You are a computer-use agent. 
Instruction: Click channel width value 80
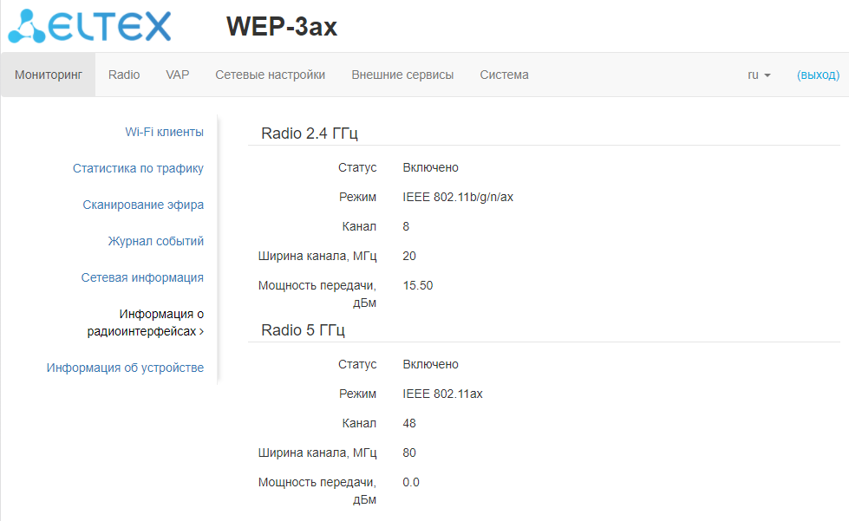pyautogui.click(x=409, y=453)
